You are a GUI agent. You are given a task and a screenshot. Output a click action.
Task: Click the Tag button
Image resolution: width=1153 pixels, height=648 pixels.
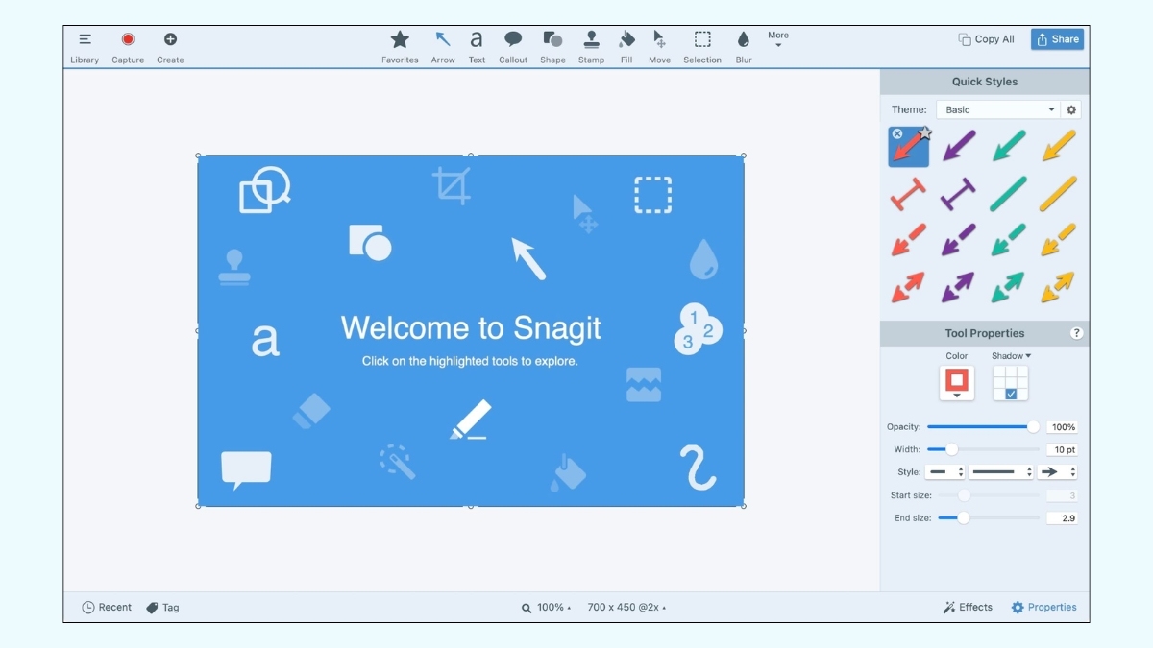tap(162, 608)
